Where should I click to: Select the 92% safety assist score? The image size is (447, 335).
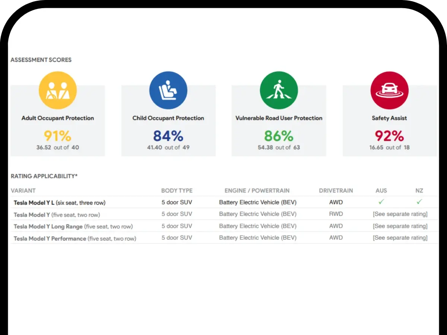point(390,136)
